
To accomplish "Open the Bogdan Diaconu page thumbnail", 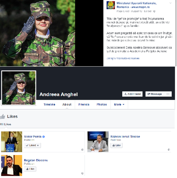I will click(11, 166).
